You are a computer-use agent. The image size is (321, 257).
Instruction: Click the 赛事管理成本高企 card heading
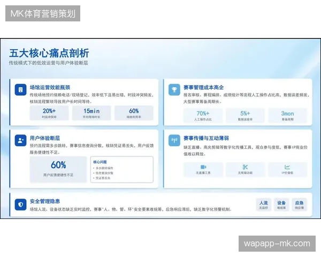[203, 87]
